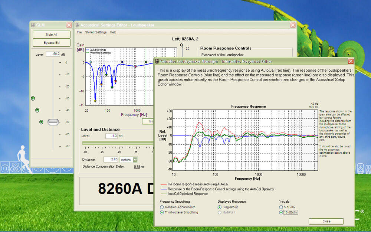Open the Stored Settings menu
Screen dimensions: 371x232
pos(96,32)
